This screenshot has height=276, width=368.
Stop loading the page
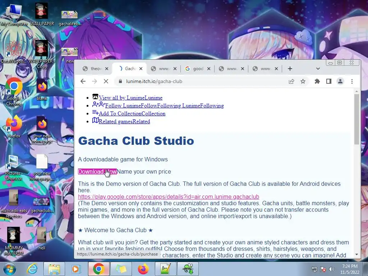(x=106, y=82)
